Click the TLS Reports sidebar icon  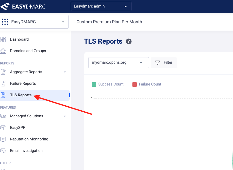[x=3, y=95]
